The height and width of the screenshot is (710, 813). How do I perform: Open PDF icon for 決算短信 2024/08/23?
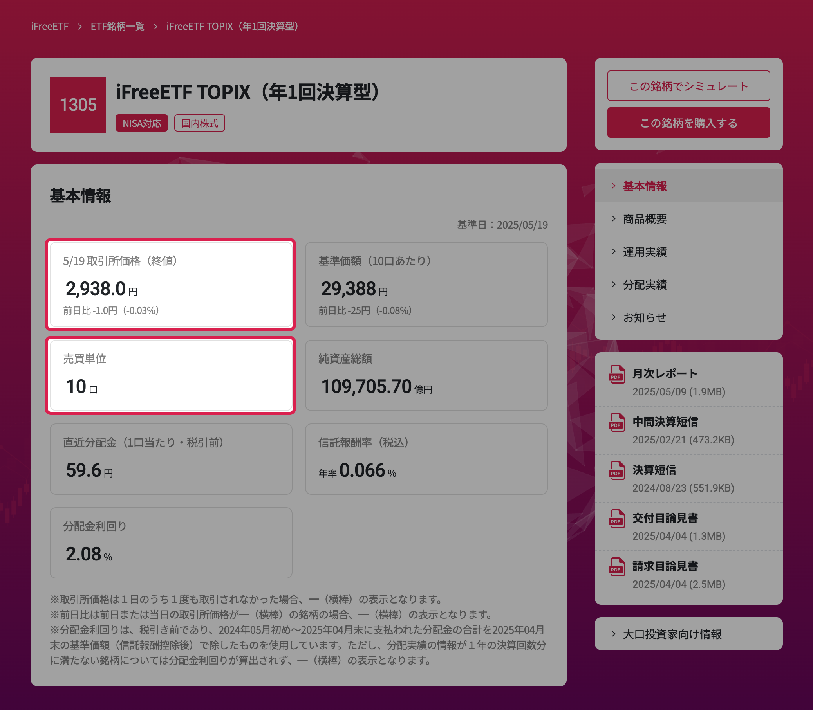(616, 470)
